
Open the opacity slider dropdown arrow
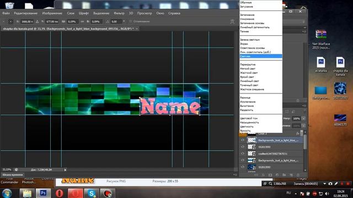point(303,119)
